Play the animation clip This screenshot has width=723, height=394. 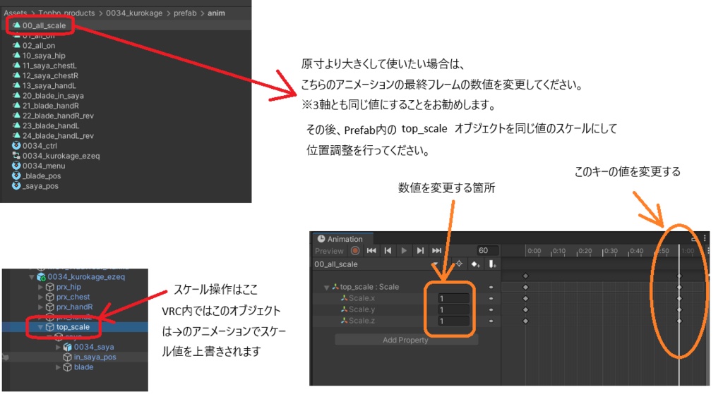pos(404,251)
